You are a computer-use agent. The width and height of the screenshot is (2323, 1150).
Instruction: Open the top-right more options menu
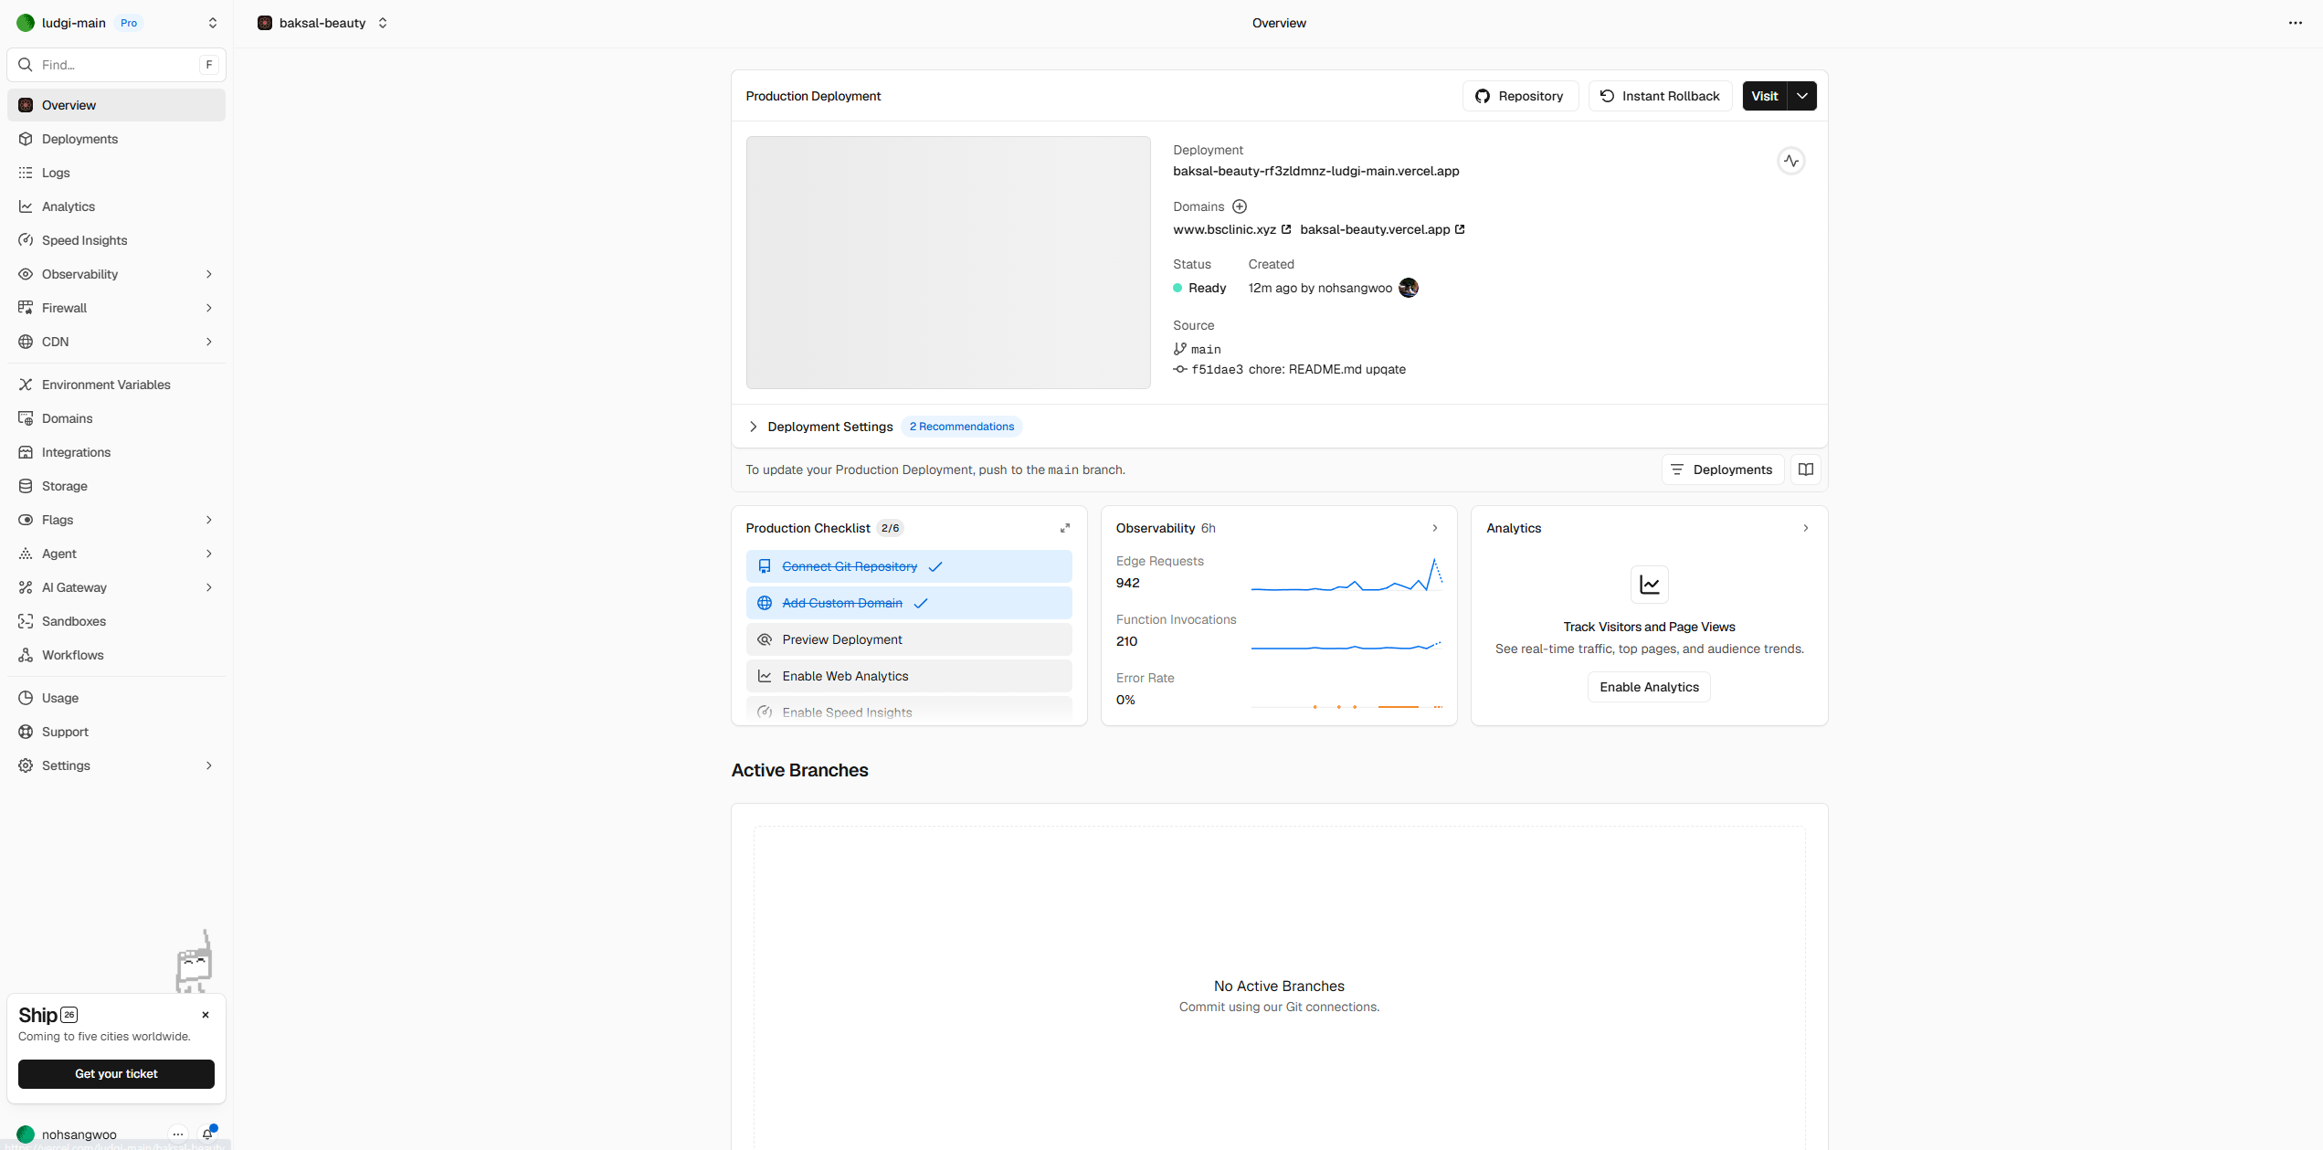coord(2296,23)
